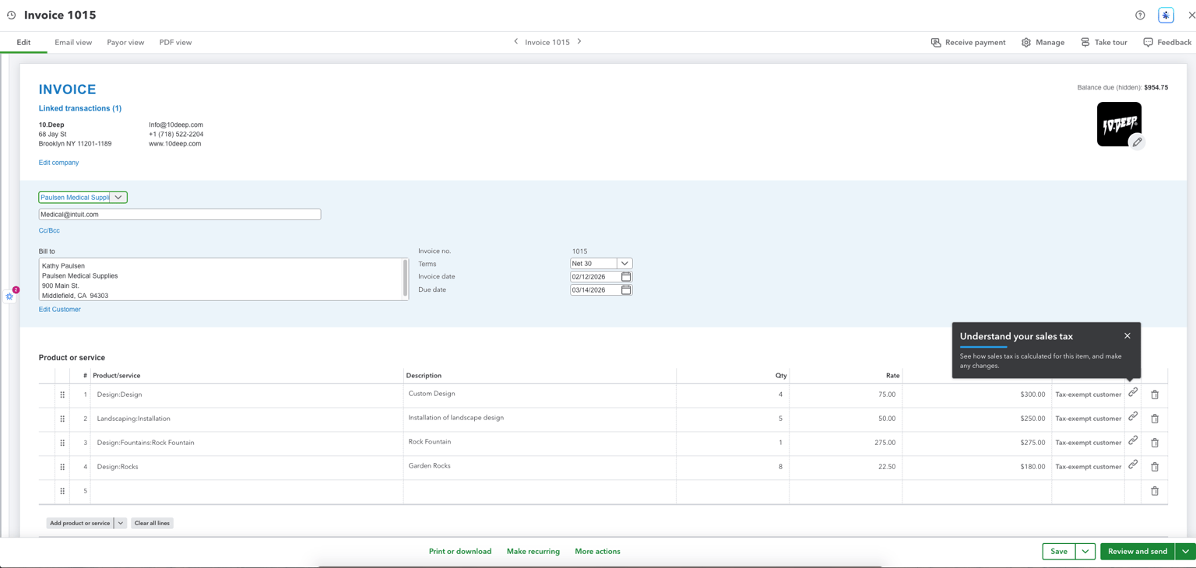Grab the drag handle of line 1
Screen dimensions: 1196x568
[62, 394]
